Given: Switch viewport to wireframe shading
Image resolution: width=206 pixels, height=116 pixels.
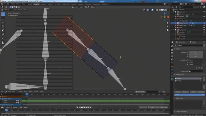Looking at the screenshot, I should [160, 10].
